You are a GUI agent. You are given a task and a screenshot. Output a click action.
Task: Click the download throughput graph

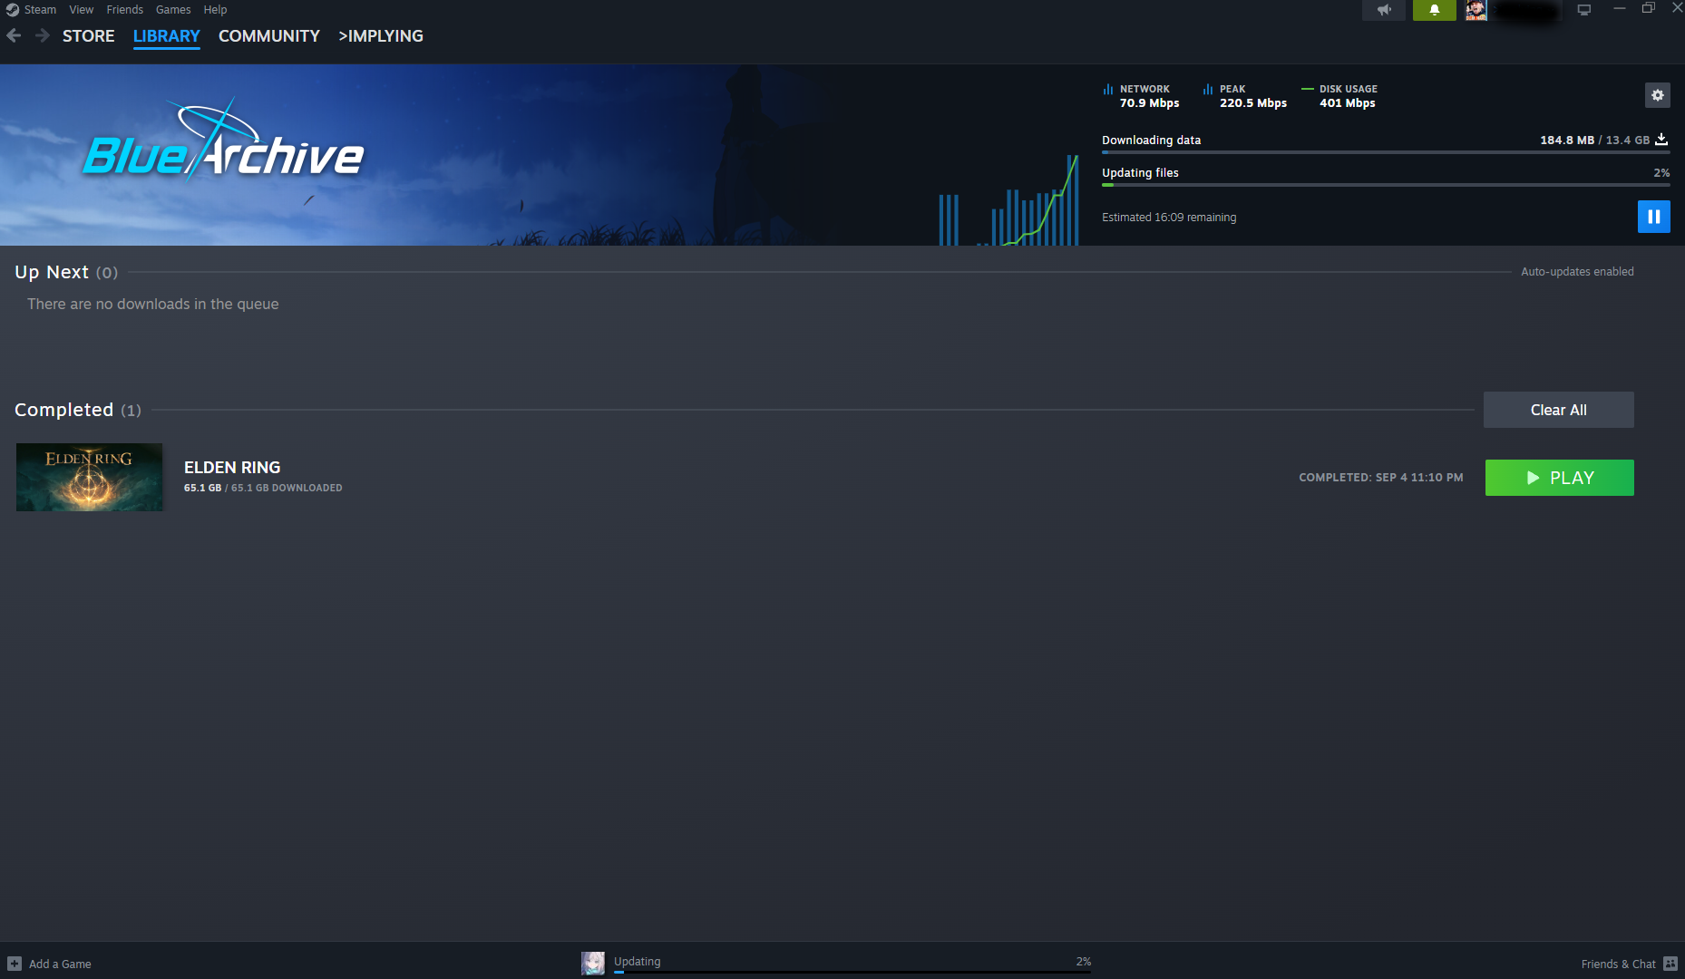click(x=1008, y=199)
